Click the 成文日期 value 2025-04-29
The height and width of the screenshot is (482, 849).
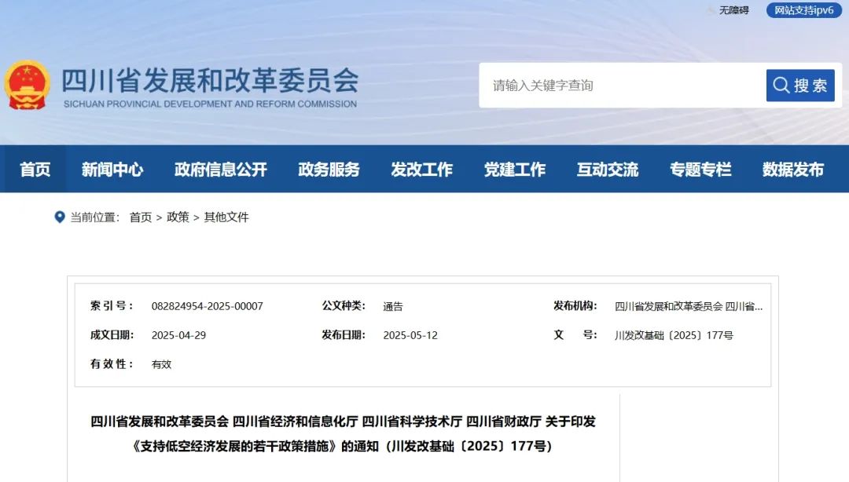pyautogui.click(x=178, y=335)
